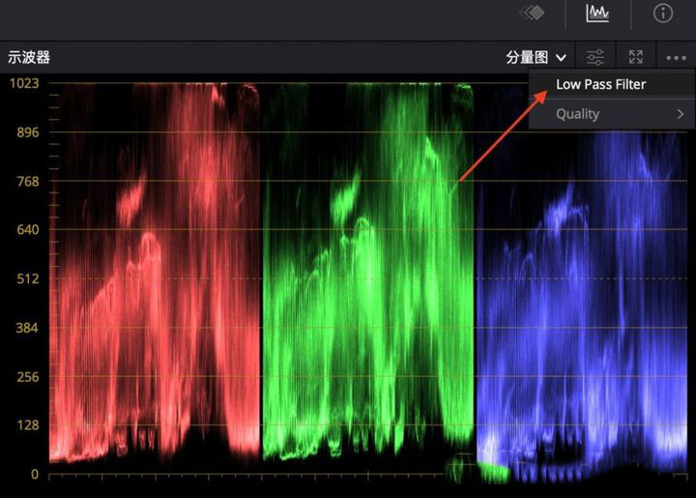Expand the scope panel to full view

tap(636, 57)
